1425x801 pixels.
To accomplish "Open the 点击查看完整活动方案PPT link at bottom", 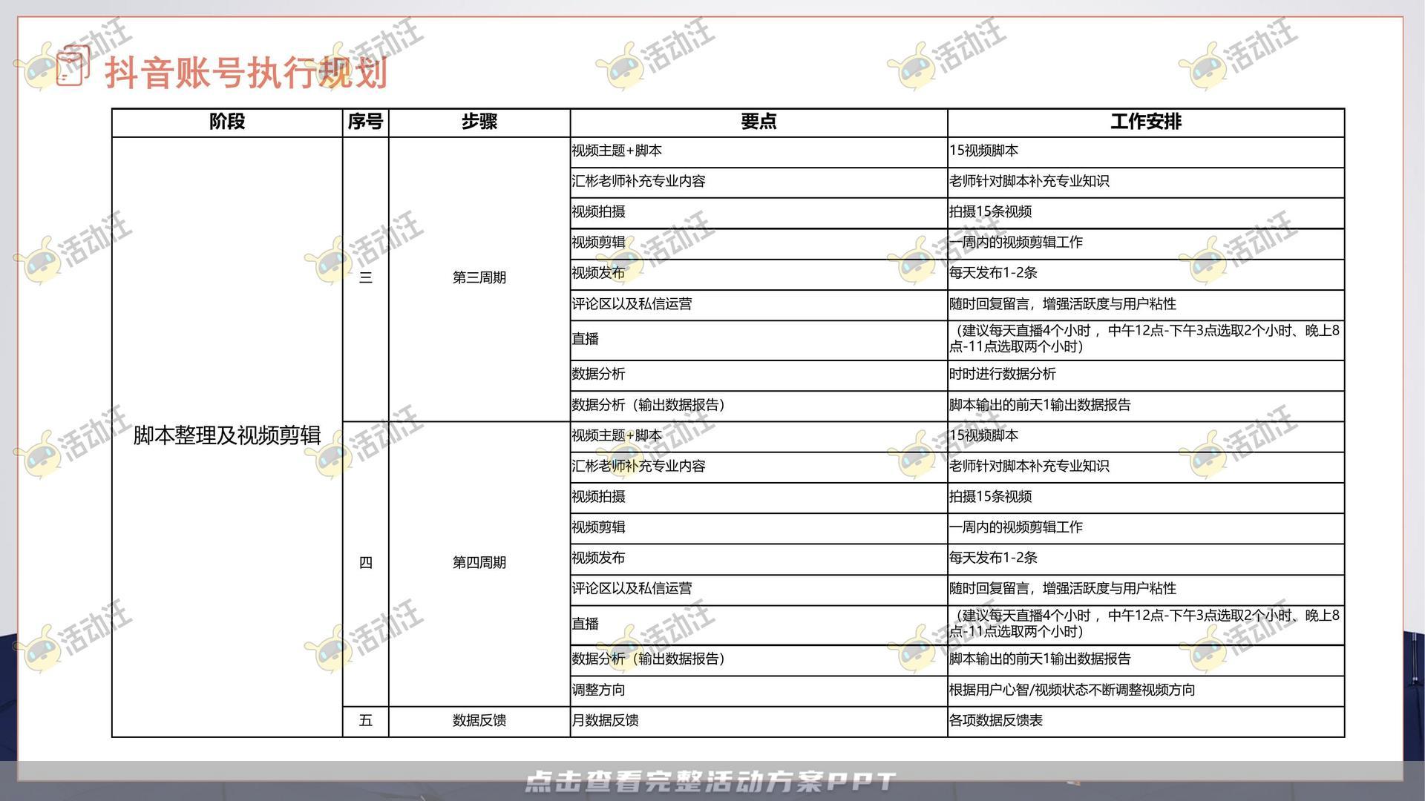I will pyautogui.click(x=712, y=781).
